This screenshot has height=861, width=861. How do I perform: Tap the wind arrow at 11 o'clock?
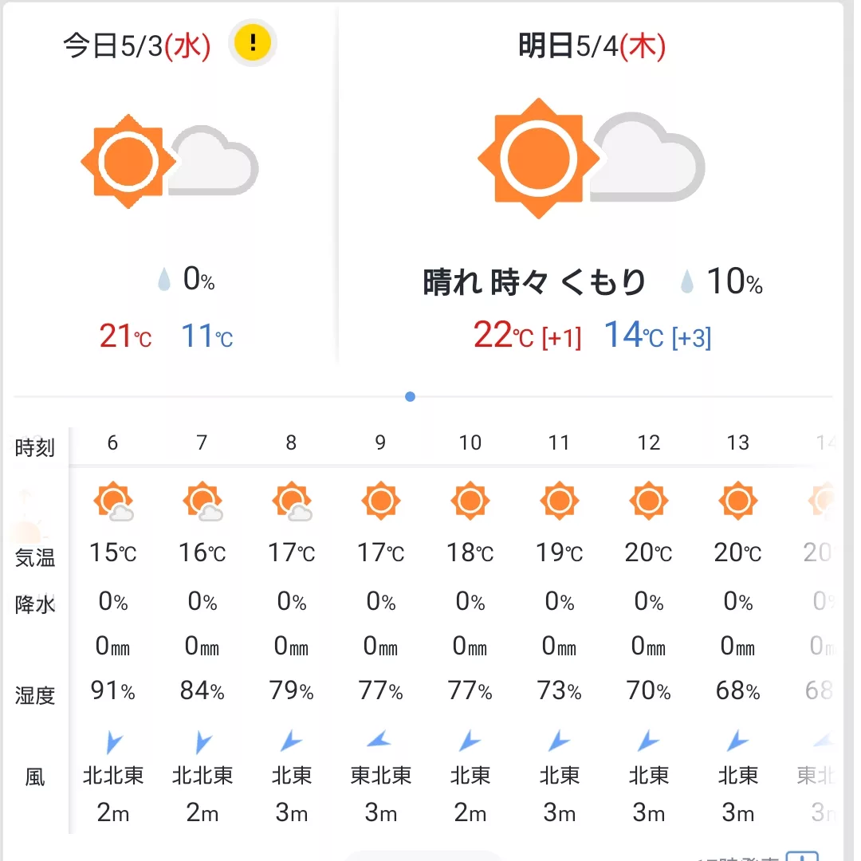(559, 743)
